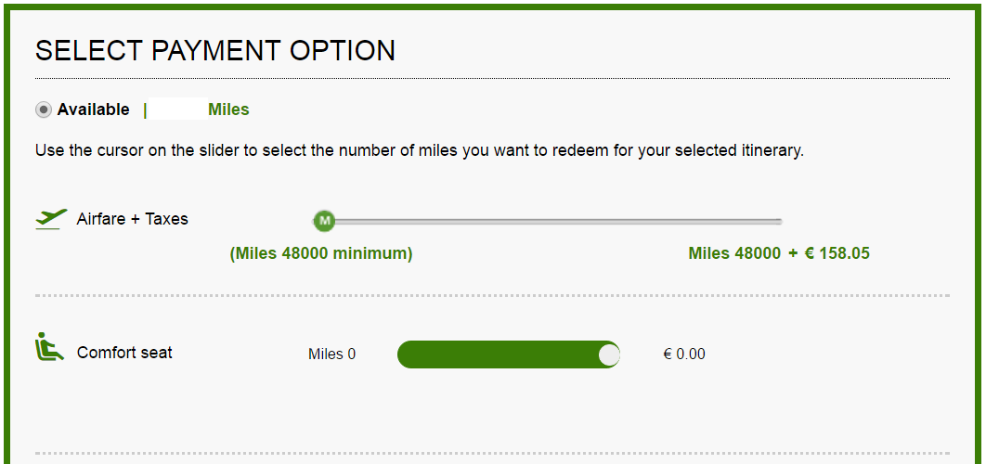Click the Miles 48000 + € 158.05 total
This screenshot has width=986, height=464.
(779, 253)
